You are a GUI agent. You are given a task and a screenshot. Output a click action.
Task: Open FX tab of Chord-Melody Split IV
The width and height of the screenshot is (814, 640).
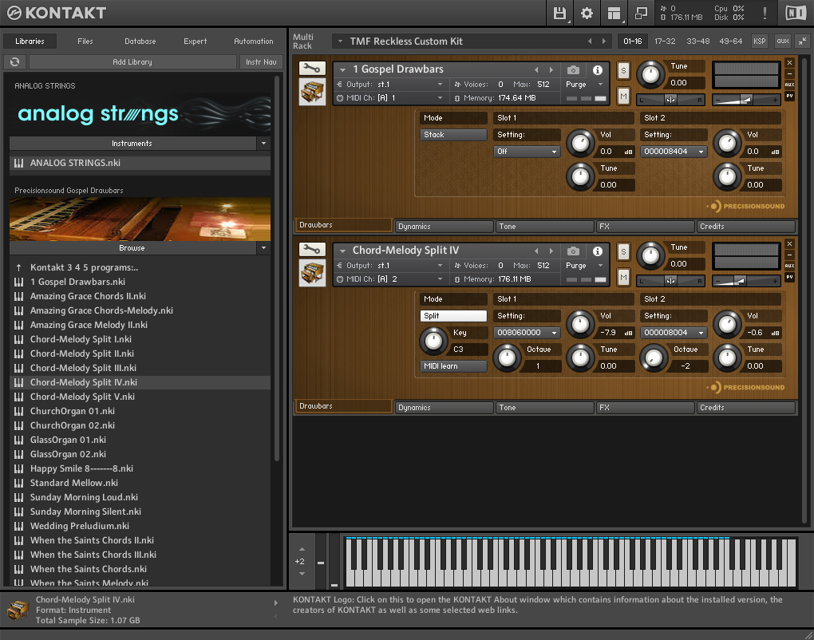click(x=645, y=408)
